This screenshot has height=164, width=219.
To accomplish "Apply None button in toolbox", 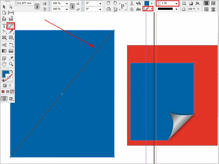I will click(x=12, y=92).
